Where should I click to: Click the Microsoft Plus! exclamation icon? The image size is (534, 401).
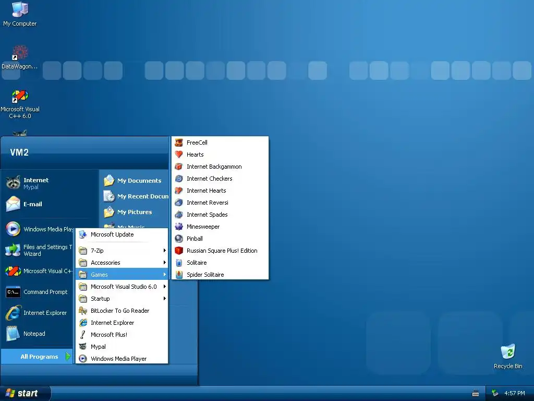point(83,335)
